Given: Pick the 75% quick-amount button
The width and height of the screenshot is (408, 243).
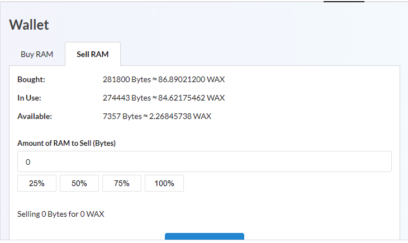Looking at the screenshot, I should point(122,183).
